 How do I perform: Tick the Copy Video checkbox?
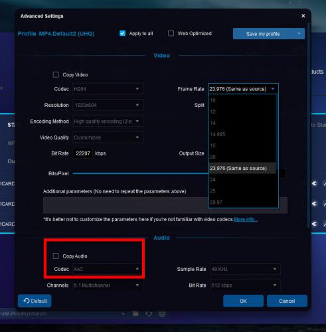(x=56, y=74)
